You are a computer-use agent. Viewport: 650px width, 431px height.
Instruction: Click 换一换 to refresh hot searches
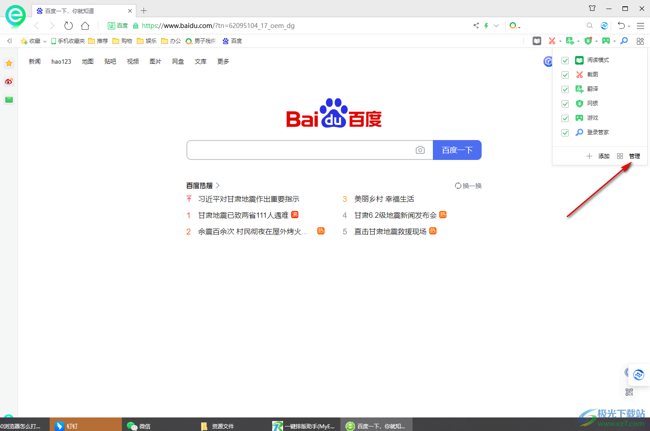(x=468, y=186)
